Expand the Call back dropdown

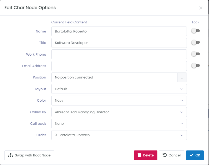119,124
